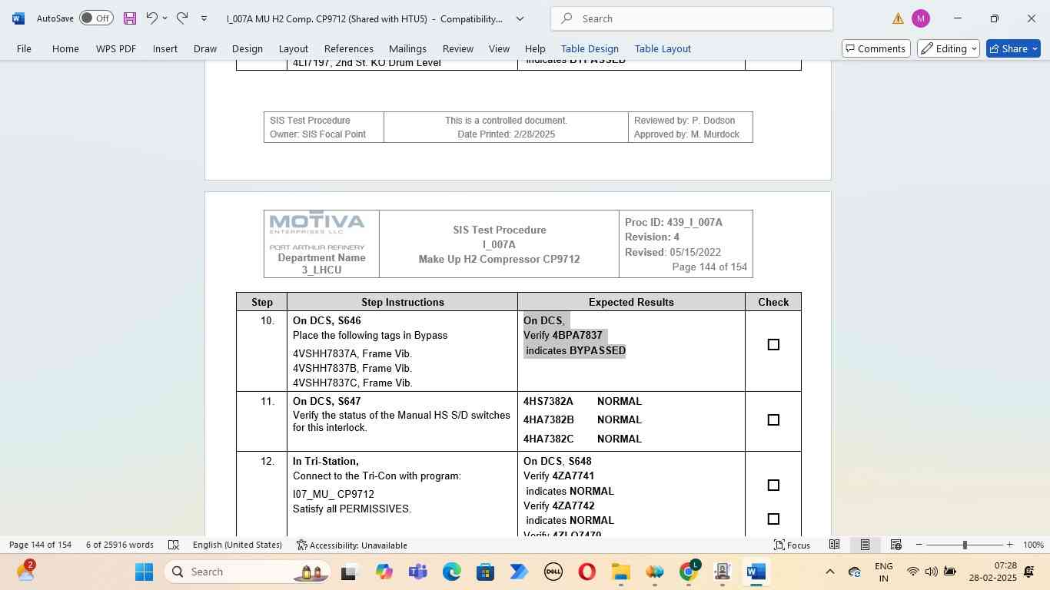Screen dimensions: 1050x590
Task: Open Accessibility: Unavailable status
Action: pyautogui.click(x=352, y=545)
